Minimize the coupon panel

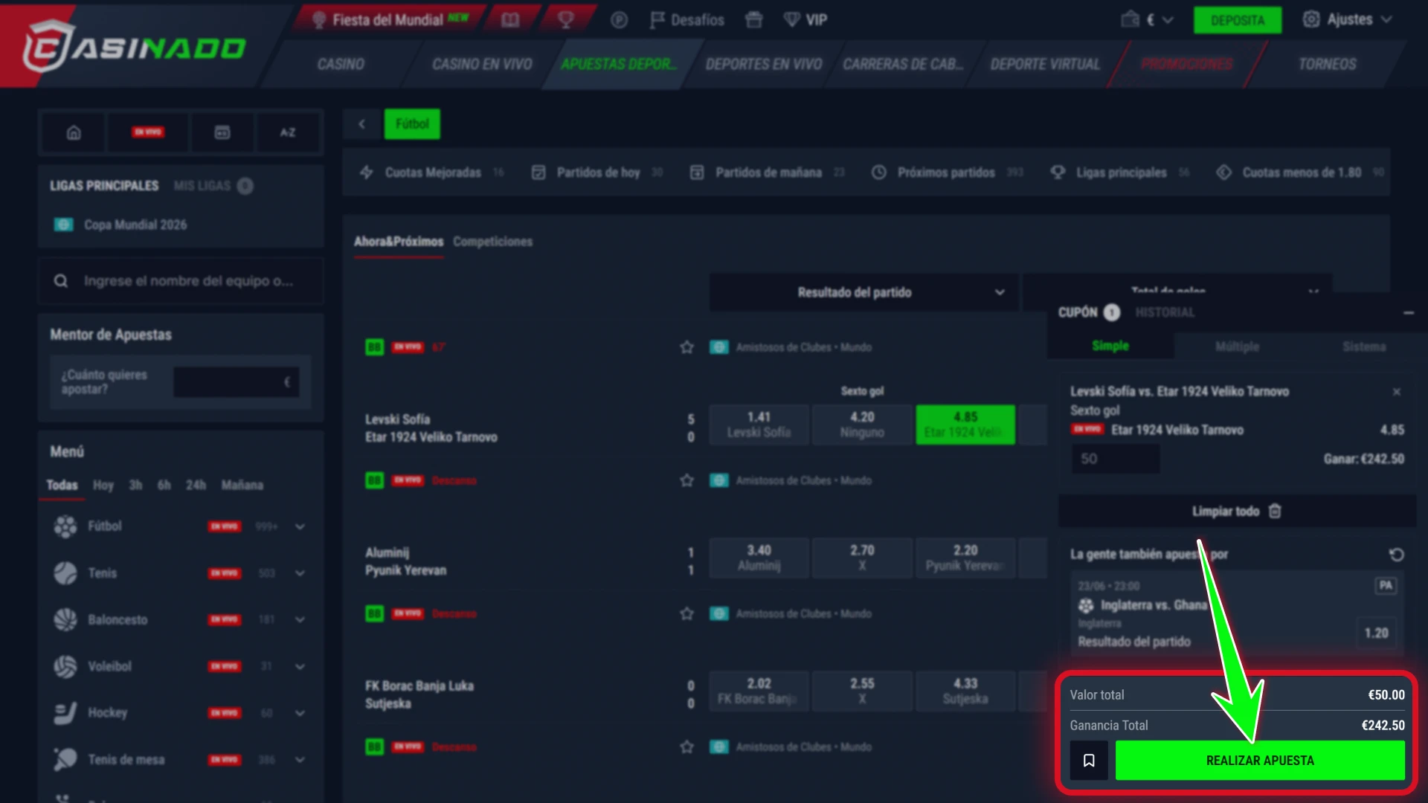[1408, 313]
